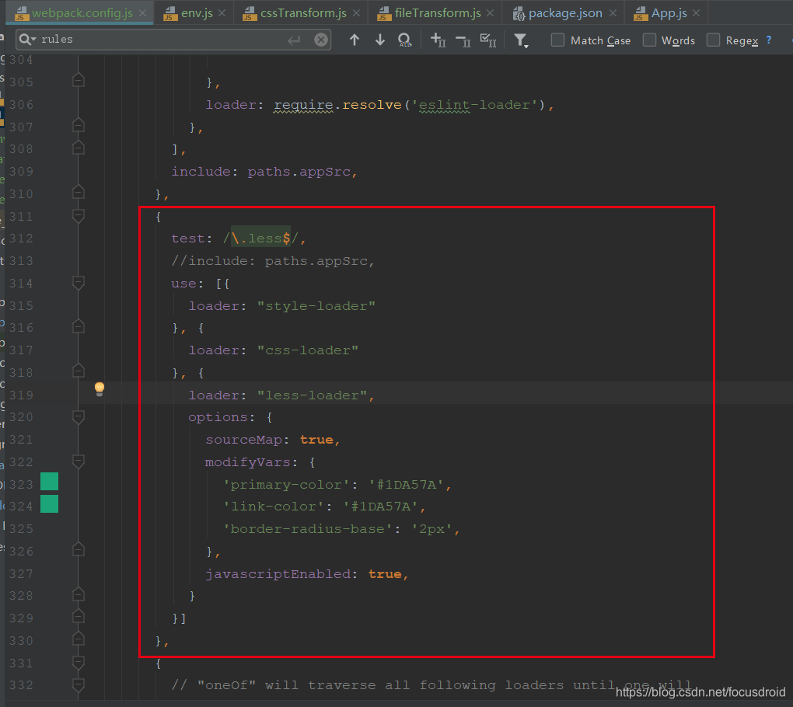Close the fileTransform.js tab
Image resolution: width=793 pixels, height=707 pixels.
(x=490, y=13)
